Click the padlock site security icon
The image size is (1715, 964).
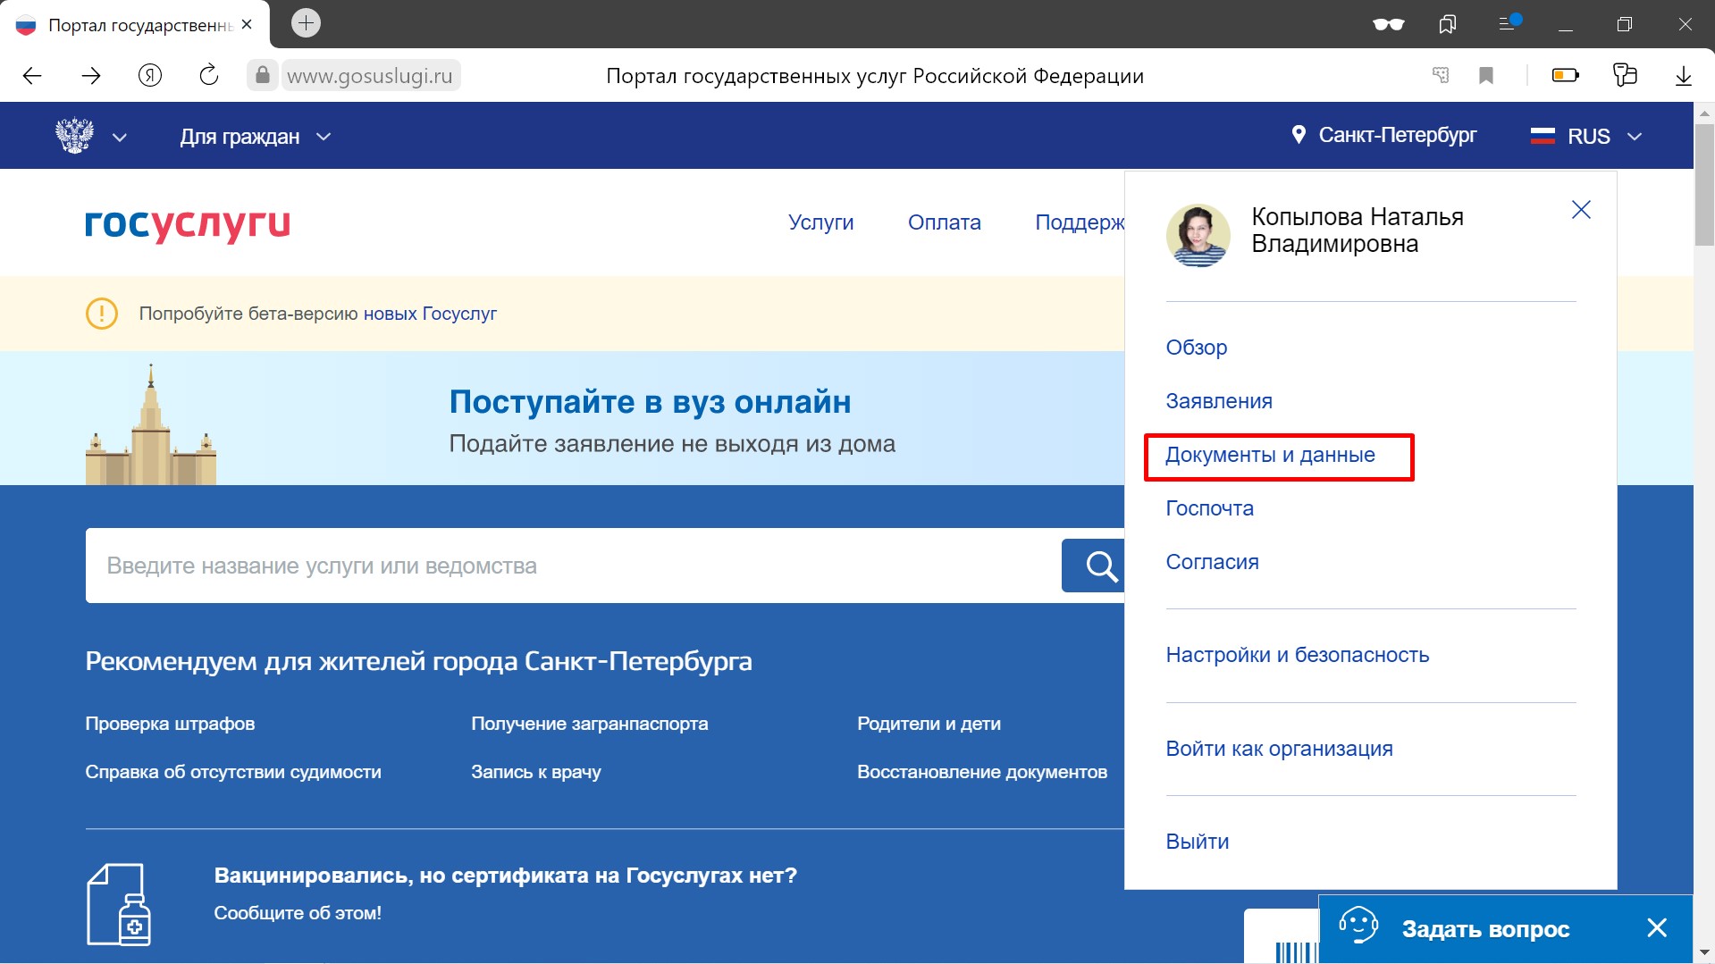point(263,75)
